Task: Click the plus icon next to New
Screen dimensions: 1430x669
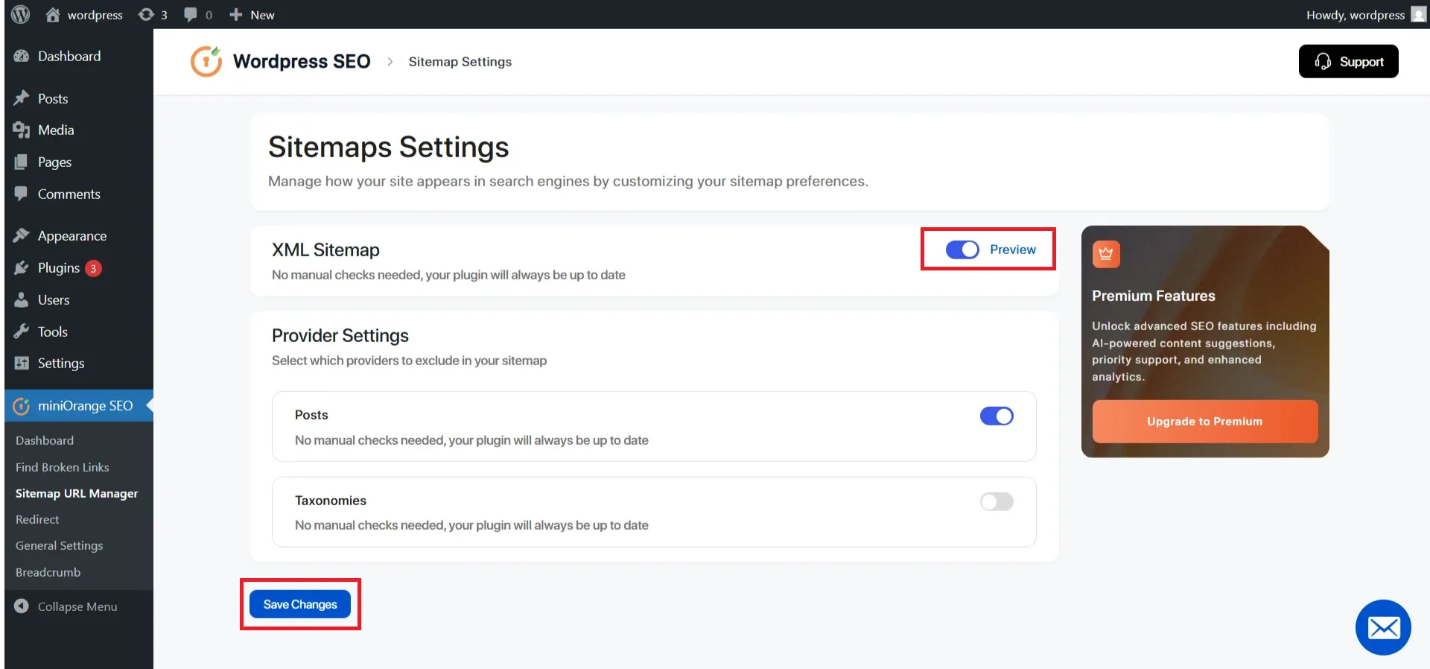Action: (x=236, y=14)
